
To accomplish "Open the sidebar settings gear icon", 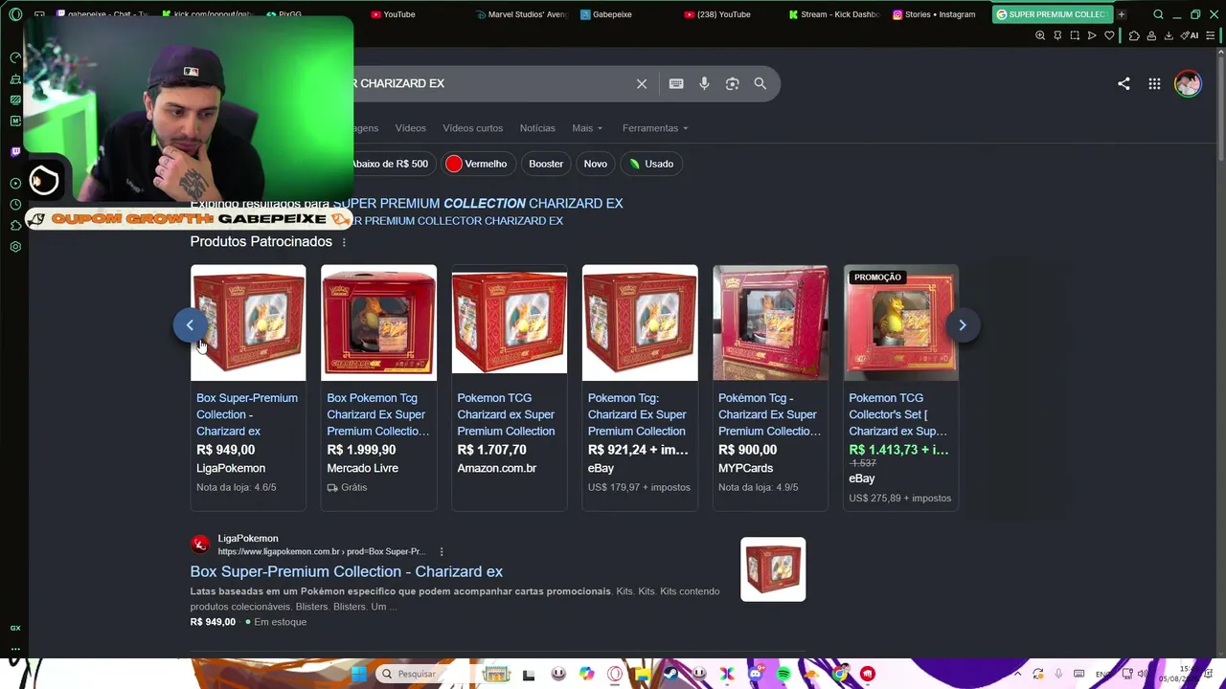I will 15,247.
